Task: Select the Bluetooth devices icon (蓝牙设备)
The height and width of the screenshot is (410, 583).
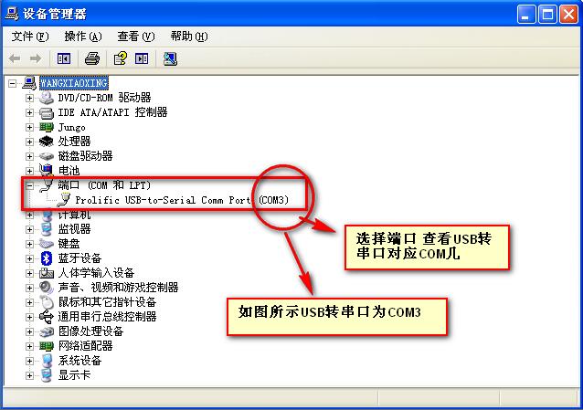Action: point(46,258)
